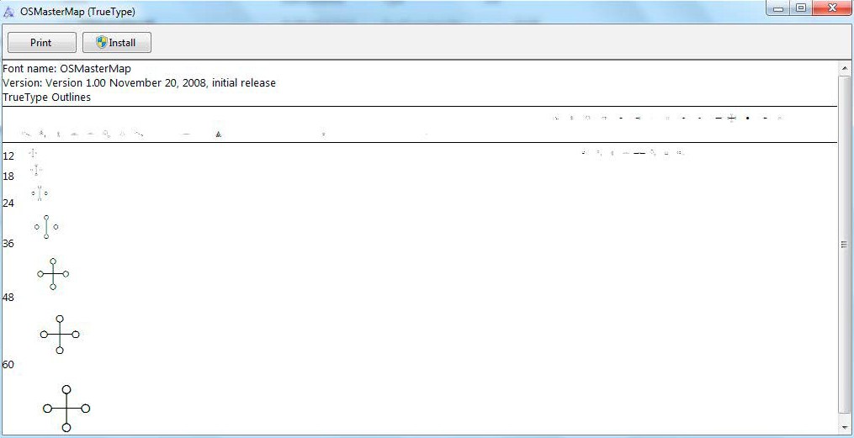854x438 pixels.
Task: Click the size label 18
Action: click(x=8, y=177)
